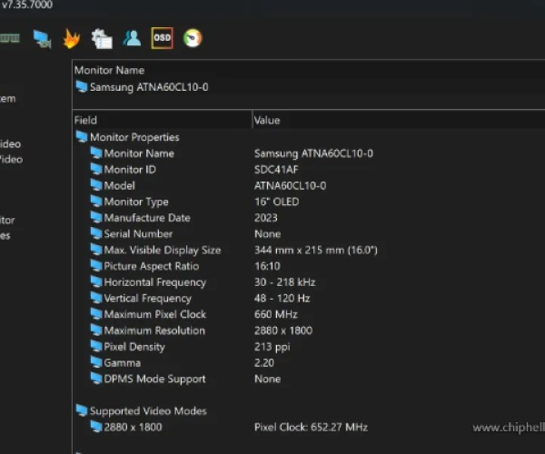
Task: Click the Pixel Density row
Action: [x=134, y=347]
